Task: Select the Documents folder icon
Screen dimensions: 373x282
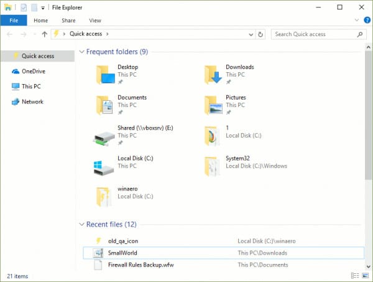Action: coord(104,105)
